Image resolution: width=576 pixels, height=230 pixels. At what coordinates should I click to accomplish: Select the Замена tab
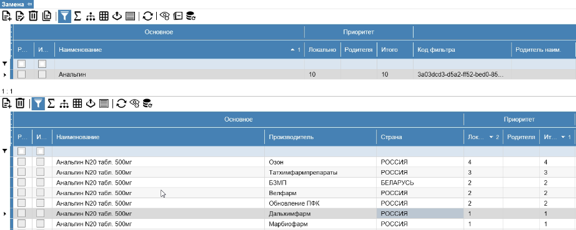tap(14, 4)
